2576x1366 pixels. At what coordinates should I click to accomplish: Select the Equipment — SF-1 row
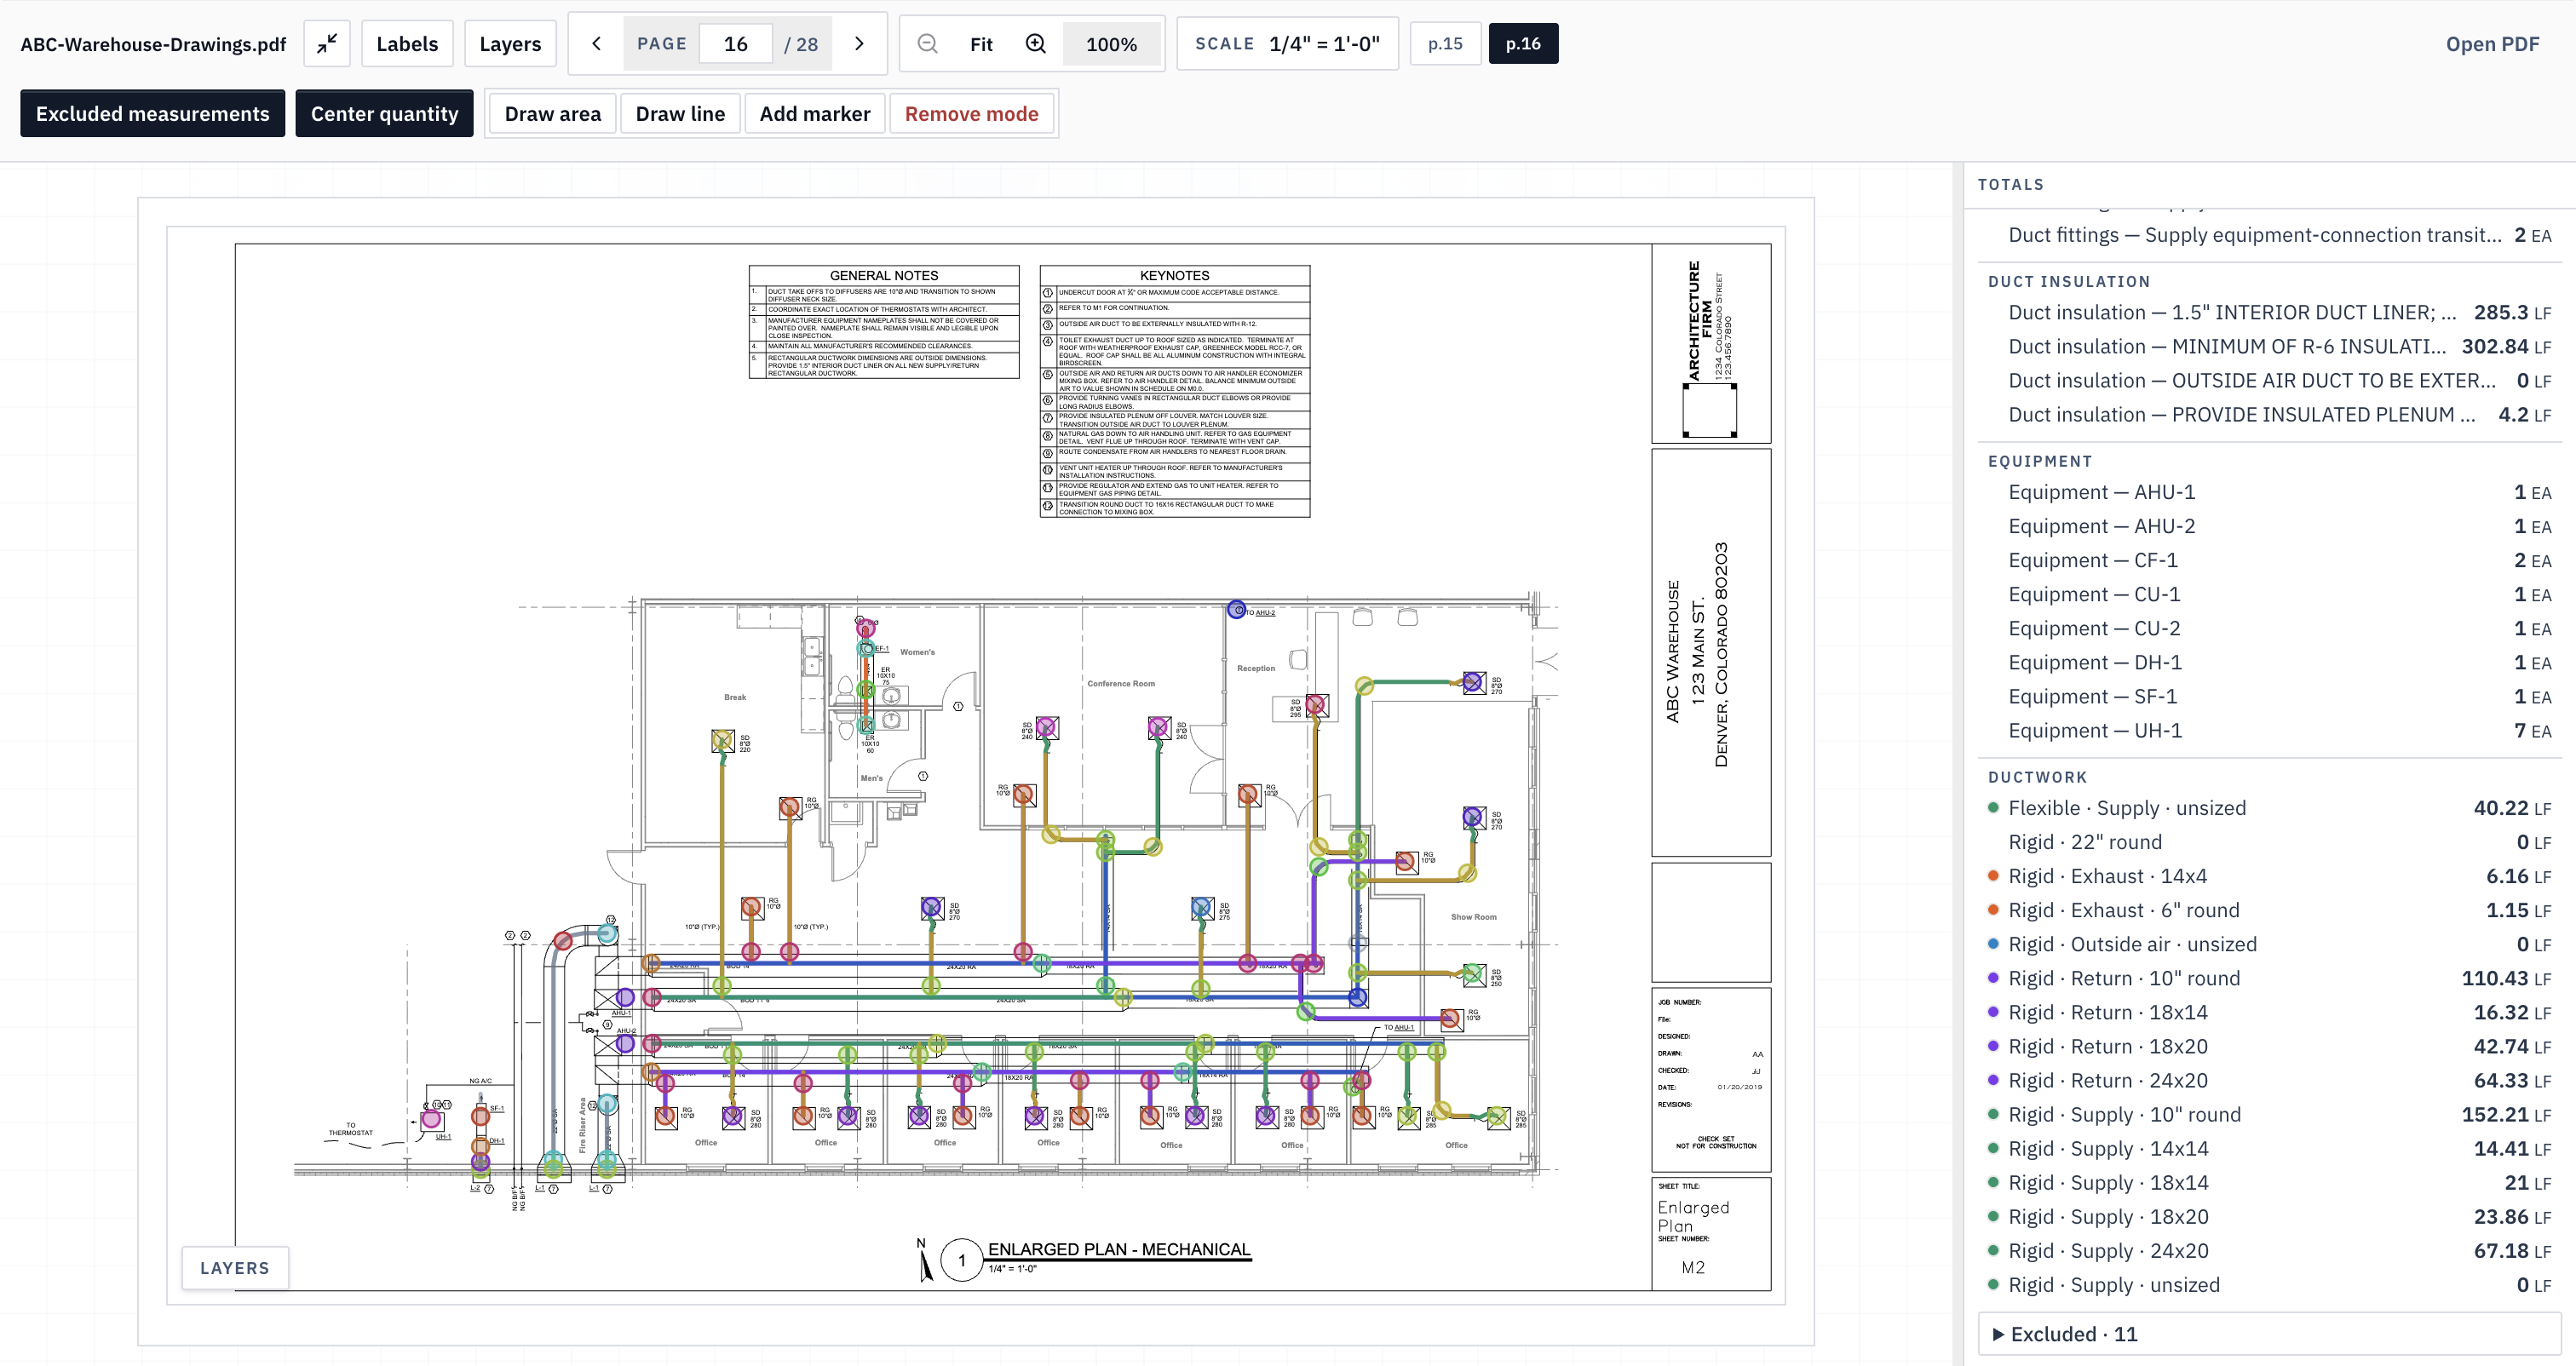tap(2269, 697)
